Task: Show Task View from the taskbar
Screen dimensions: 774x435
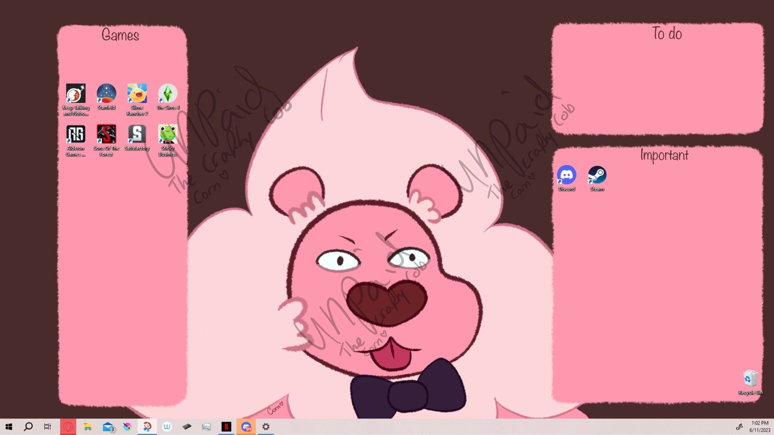Action: coord(47,427)
